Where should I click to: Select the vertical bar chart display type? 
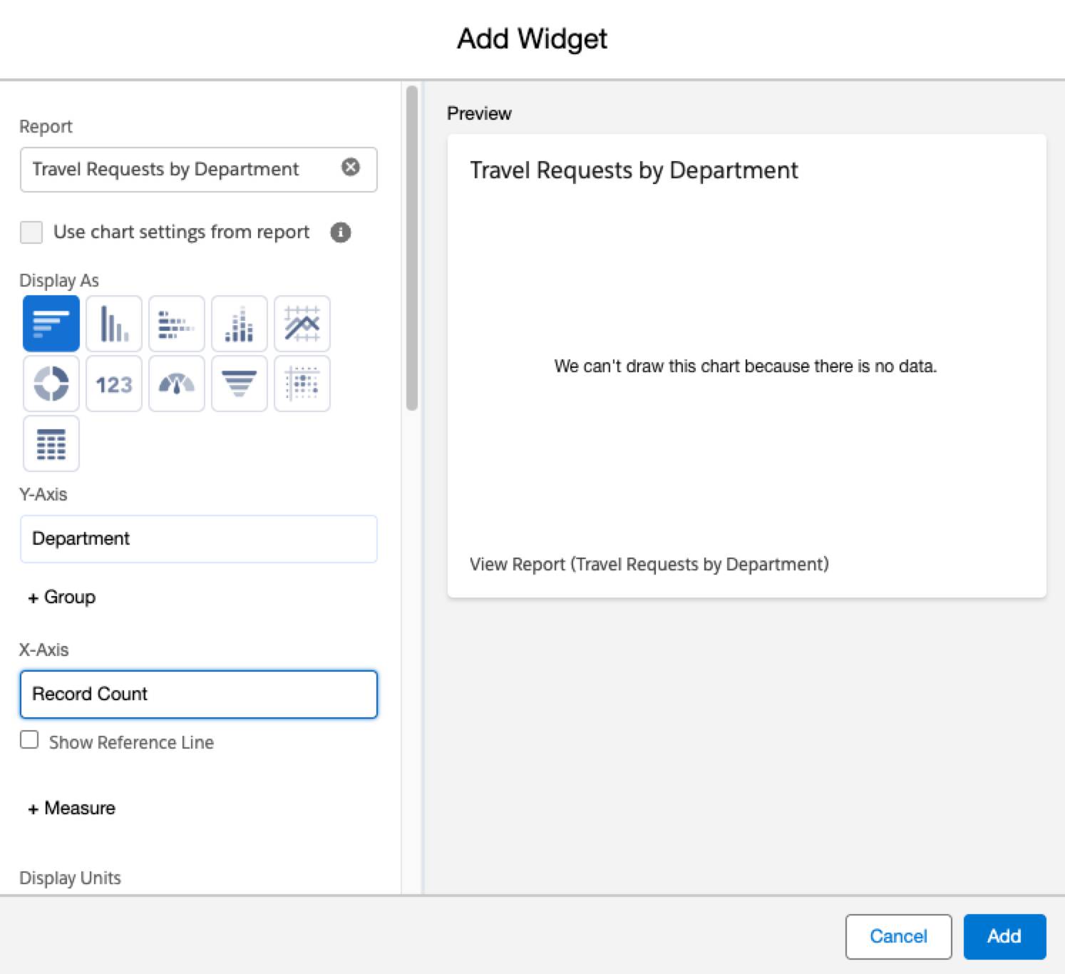point(113,323)
